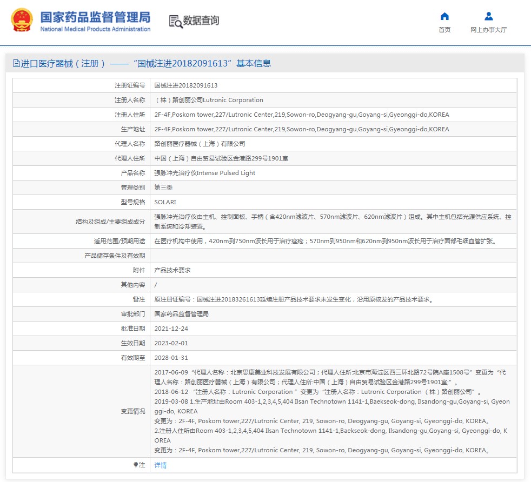Click the 2019-03-08 change record line
This screenshot has width=531, height=482.
click(x=332, y=406)
